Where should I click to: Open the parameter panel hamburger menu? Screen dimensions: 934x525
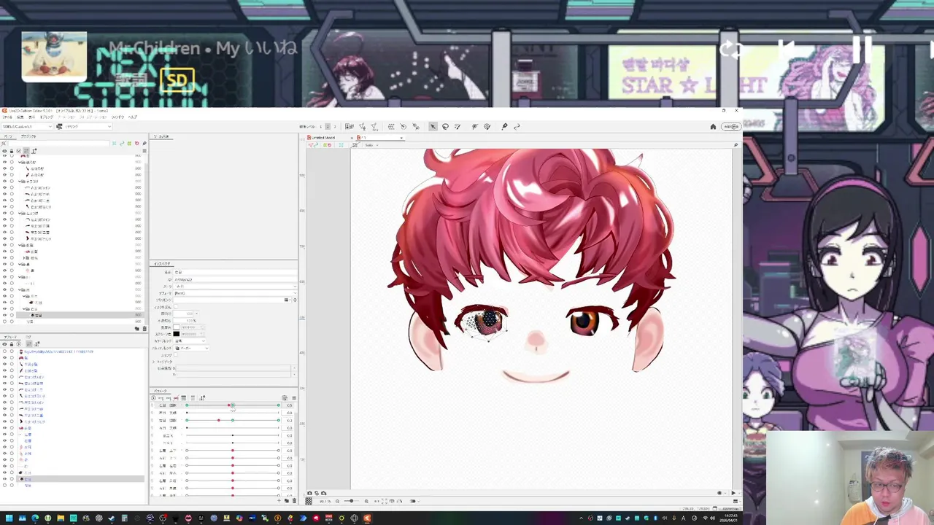[294, 398]
